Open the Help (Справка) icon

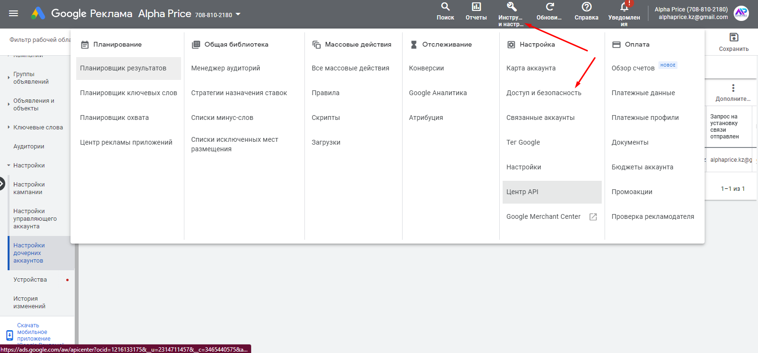pos(586,7)
